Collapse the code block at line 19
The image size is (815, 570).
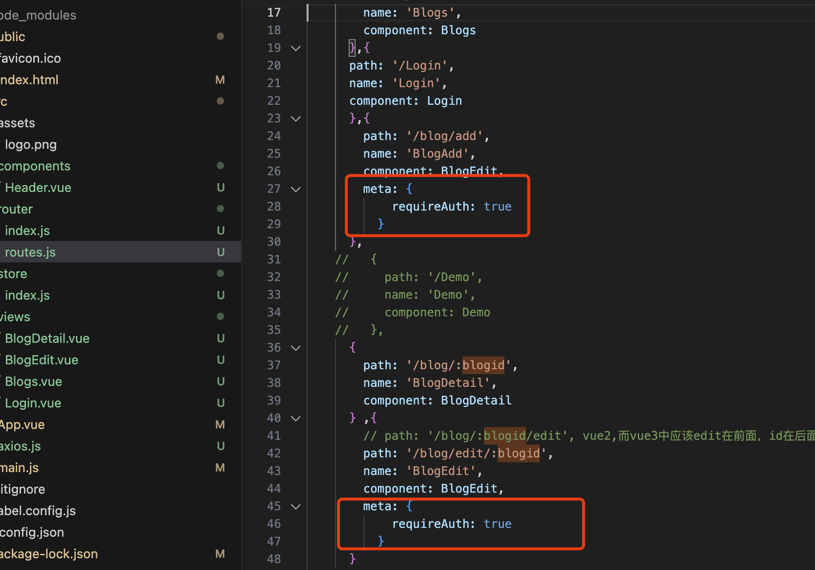(x=296, y=48)
